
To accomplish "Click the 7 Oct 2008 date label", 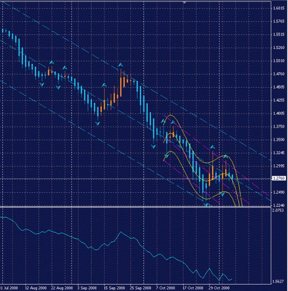I will 165,288.
